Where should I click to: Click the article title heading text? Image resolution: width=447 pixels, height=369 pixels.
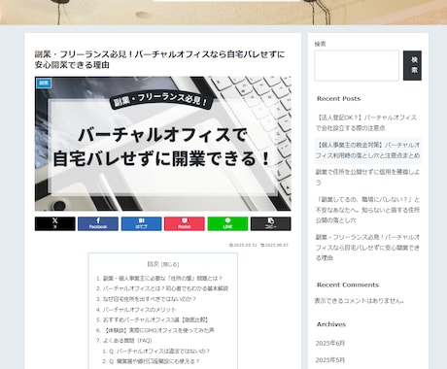pyautogui.click(x=160, y=59)
